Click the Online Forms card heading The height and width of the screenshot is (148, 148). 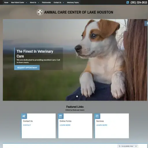[x=66, y=121]
